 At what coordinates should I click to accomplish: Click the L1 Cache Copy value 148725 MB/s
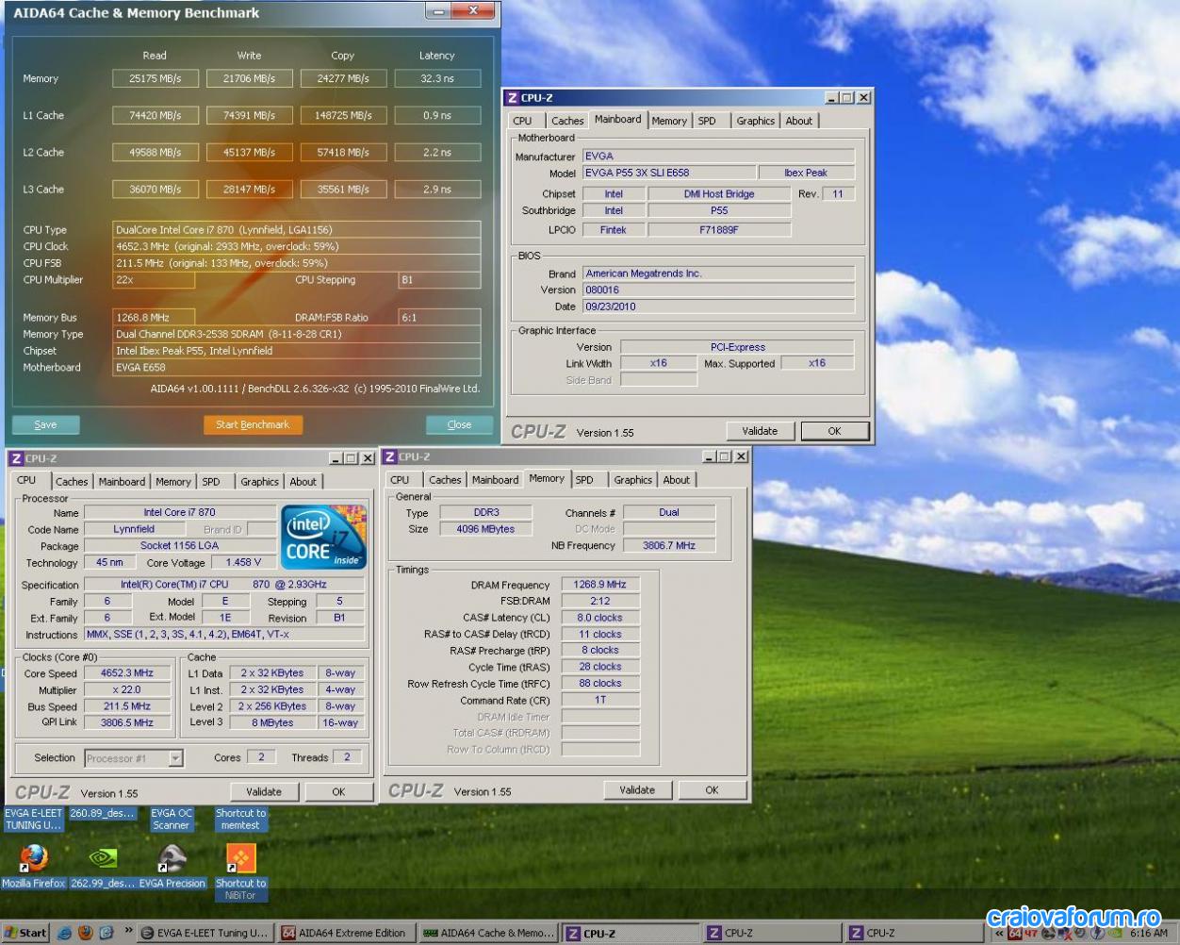point(343,115)
